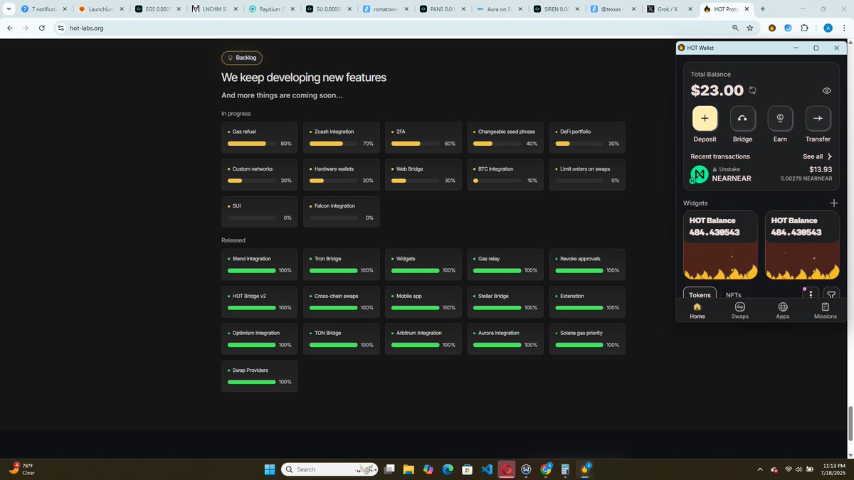854x480 pixels.
Task: Select the Custom networks card
Action: (259, 174)
